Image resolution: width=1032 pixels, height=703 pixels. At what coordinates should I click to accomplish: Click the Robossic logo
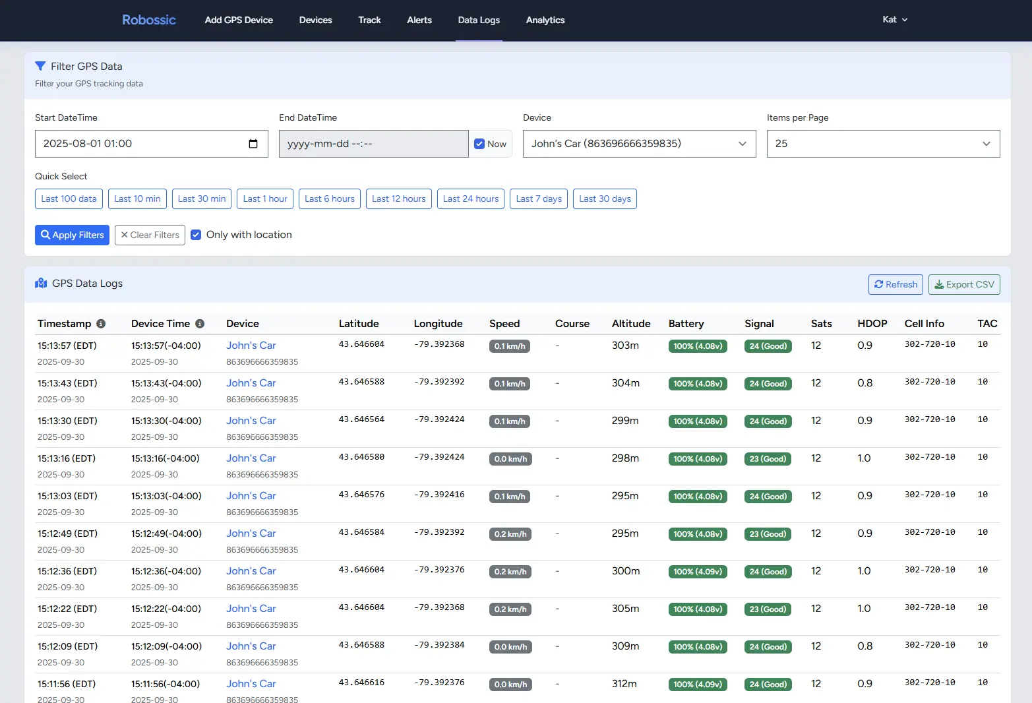(x=149, y=20)
